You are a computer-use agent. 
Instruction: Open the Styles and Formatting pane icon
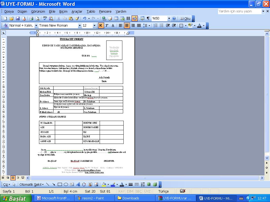pyautogui.click(x=6, y=26)
